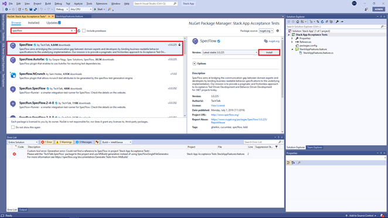The image size is (388, 218).
Task: Switch to the Output tab
Action: (x=23, y=210)
